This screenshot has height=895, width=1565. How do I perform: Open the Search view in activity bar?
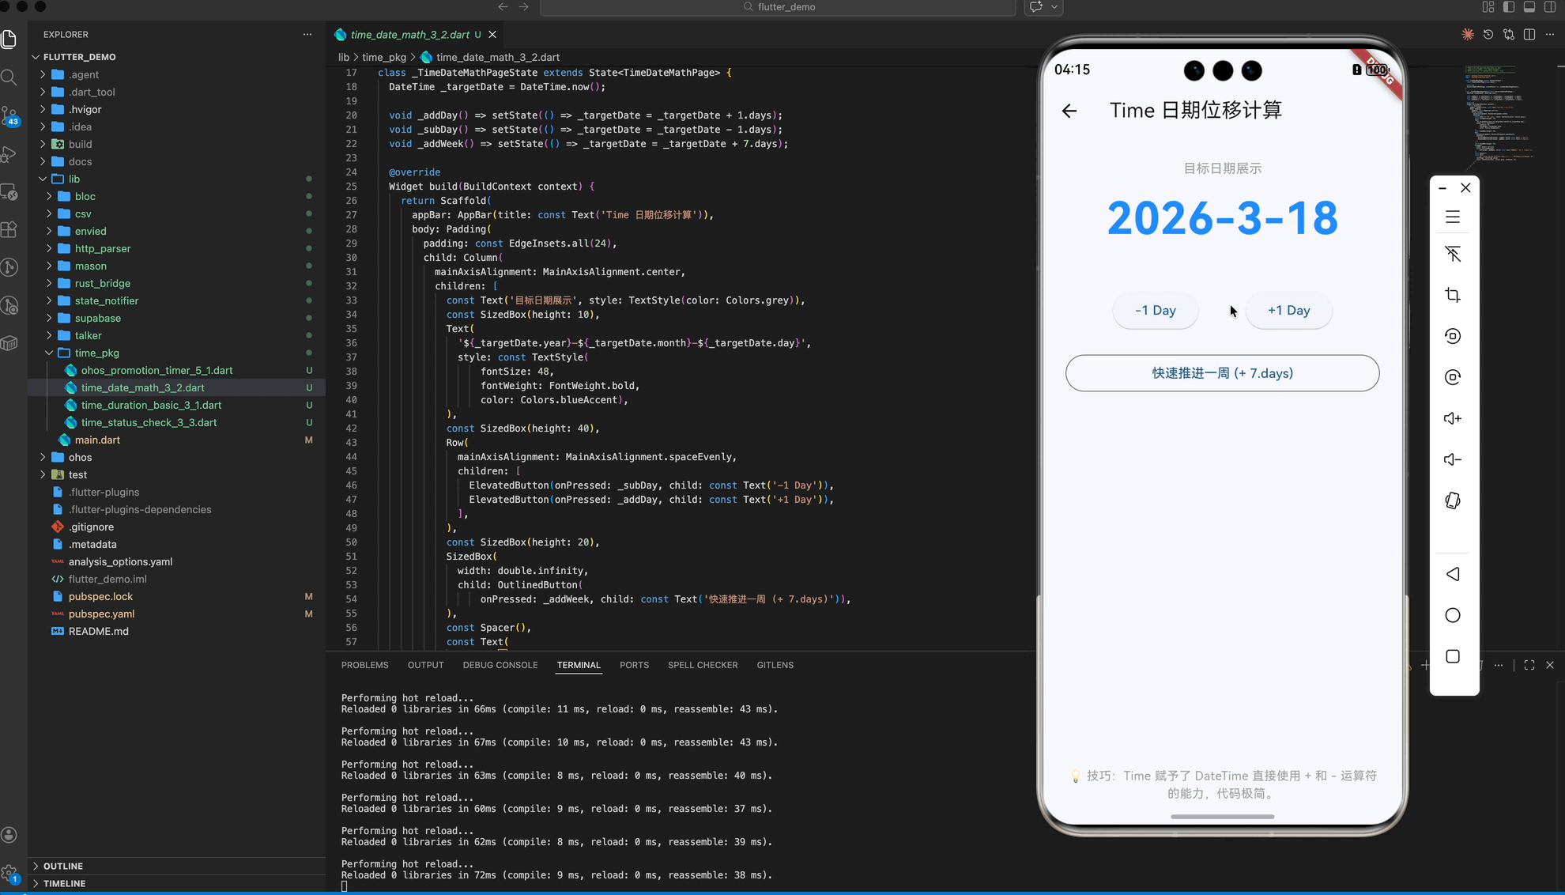9,77
